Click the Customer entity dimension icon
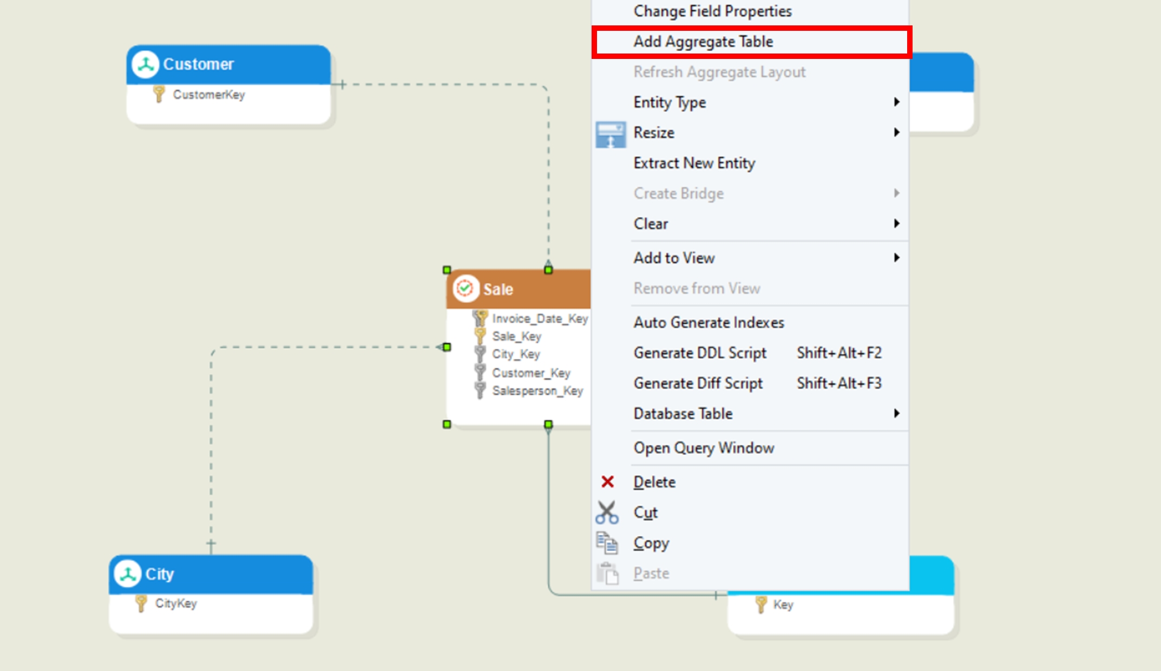This screenshot has height=671, width=1161. [145, 64]
